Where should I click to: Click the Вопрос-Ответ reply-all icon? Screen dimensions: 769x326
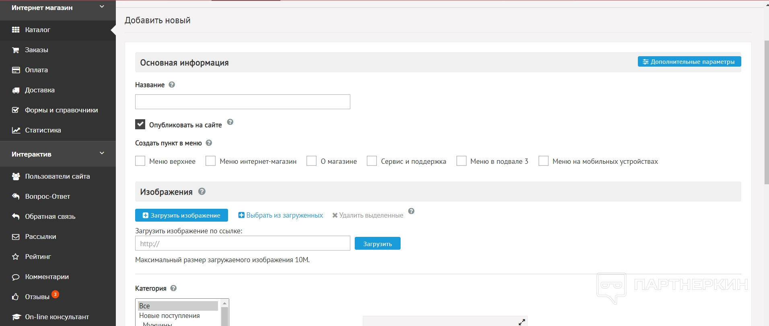click(16, 196)
